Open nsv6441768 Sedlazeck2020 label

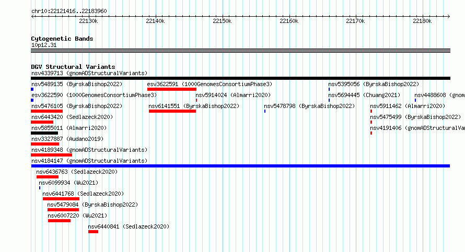click(83, 194)
